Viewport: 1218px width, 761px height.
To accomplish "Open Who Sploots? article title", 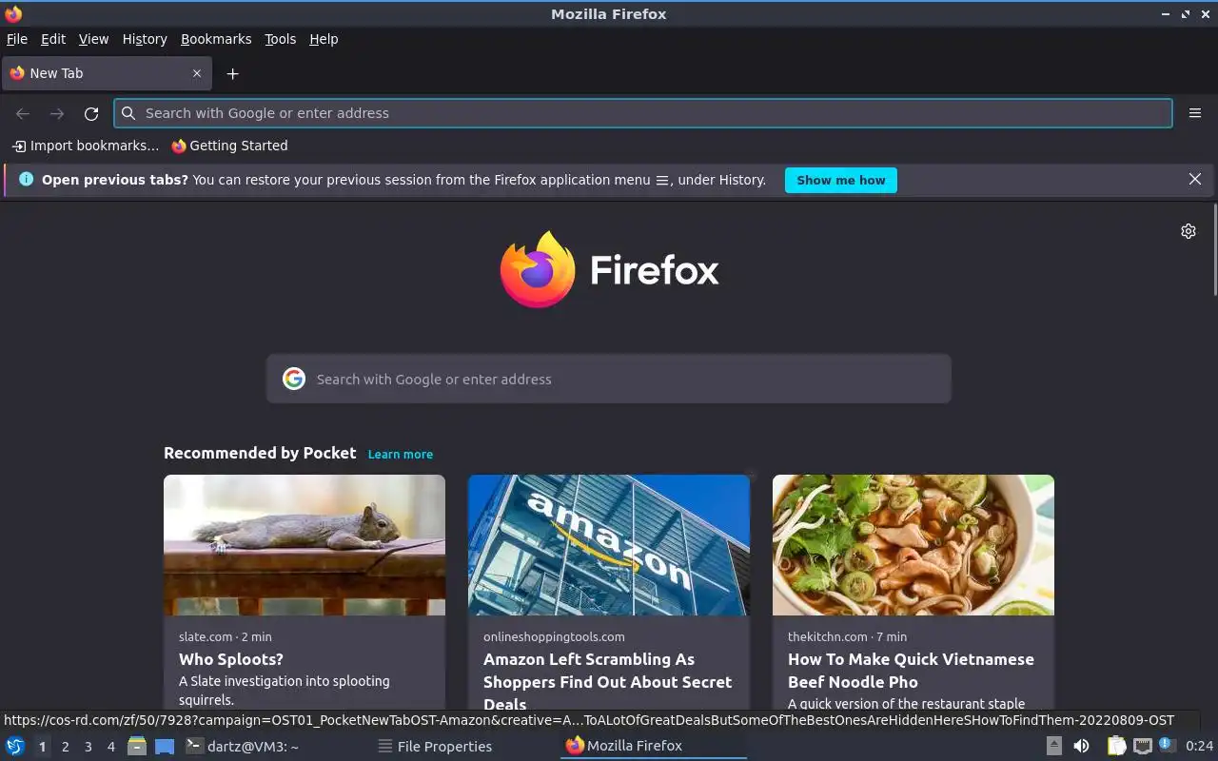I will (231, 659).
